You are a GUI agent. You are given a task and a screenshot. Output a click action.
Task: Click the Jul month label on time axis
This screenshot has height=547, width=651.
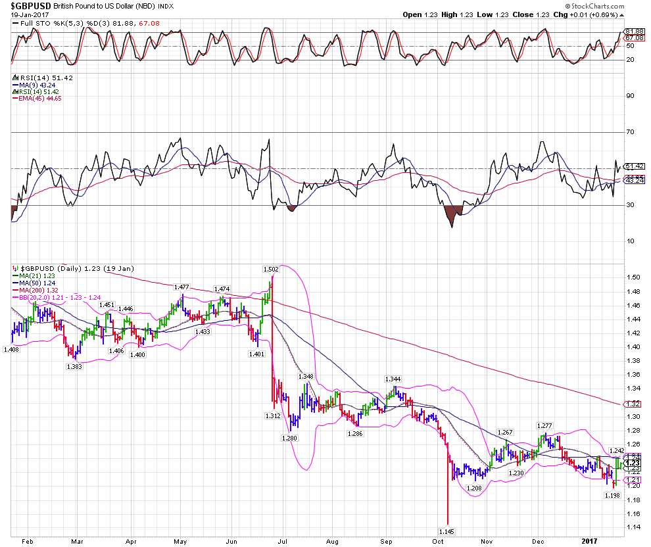point(283,540)
